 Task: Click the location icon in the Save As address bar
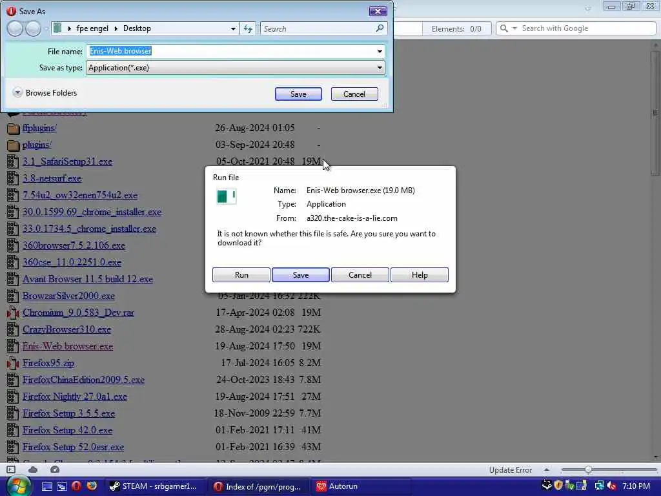pos(57,28)
